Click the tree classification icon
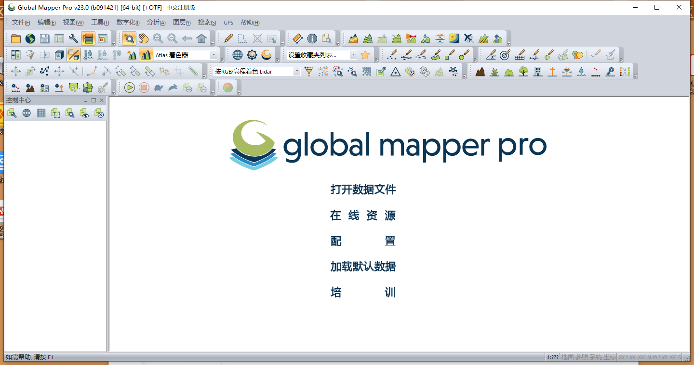694x365 pixels. [524, 72]
